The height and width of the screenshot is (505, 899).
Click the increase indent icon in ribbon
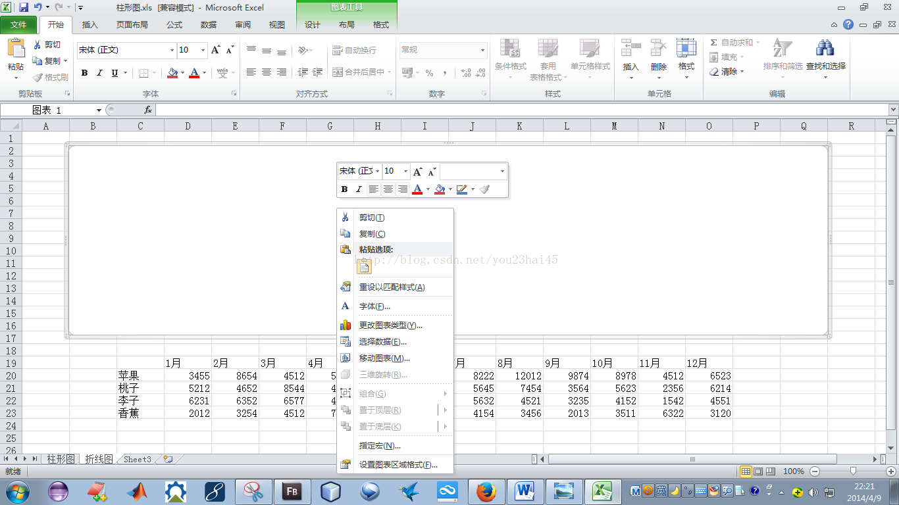click(318, 72)
